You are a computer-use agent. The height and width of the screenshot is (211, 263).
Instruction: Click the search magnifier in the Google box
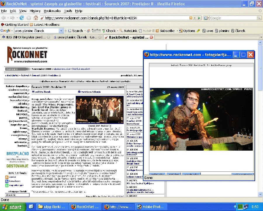point(259,18)
